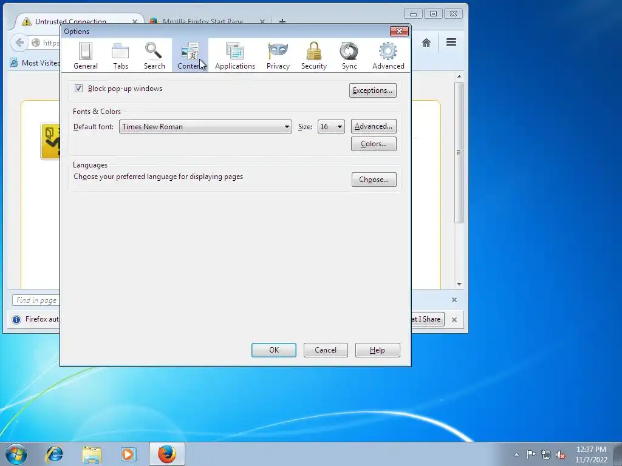
Task: Switch to Mozilla Firefox Start Page tab
Action: (203, 21)
